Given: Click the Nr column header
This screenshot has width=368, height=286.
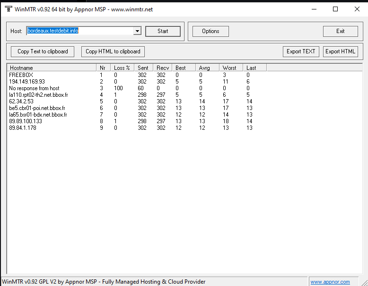Looking at the screenshot, I should [x=103, y=67].
